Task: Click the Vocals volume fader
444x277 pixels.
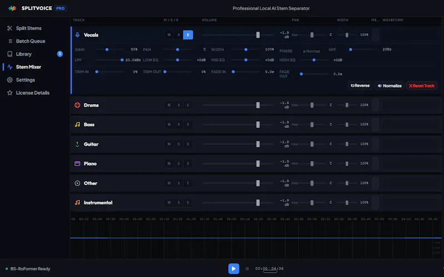Action: (x=258, y=35)
